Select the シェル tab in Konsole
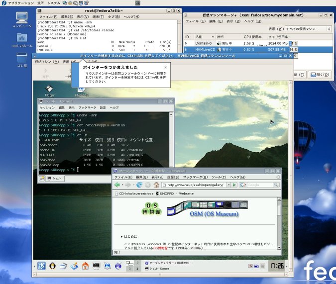Screen dimensions: 336x284 pyautogui.click(x=55, y=178)
